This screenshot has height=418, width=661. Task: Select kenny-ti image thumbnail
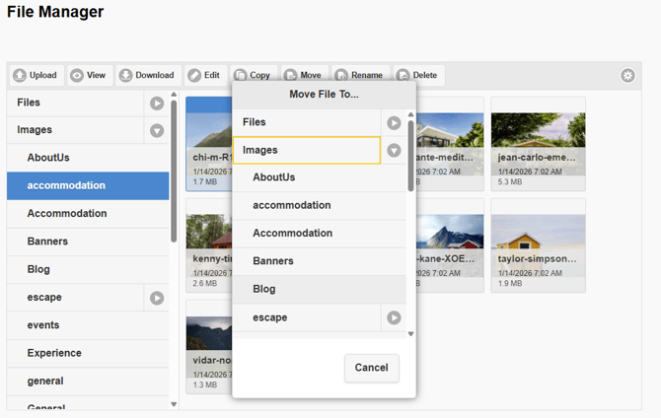209,245
